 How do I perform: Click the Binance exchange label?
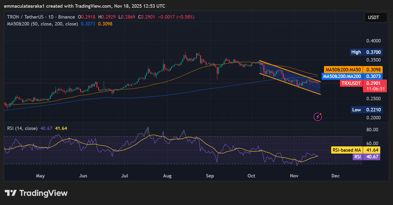67,17
